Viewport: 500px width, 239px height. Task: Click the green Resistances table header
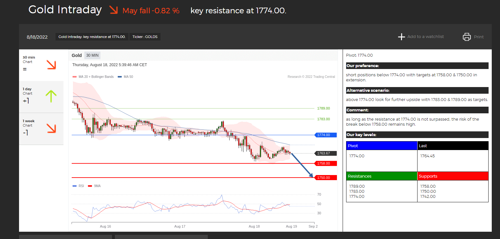point(382,176)
